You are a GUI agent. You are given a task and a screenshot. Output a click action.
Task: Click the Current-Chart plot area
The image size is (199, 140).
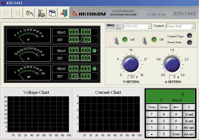coord(109,114)
